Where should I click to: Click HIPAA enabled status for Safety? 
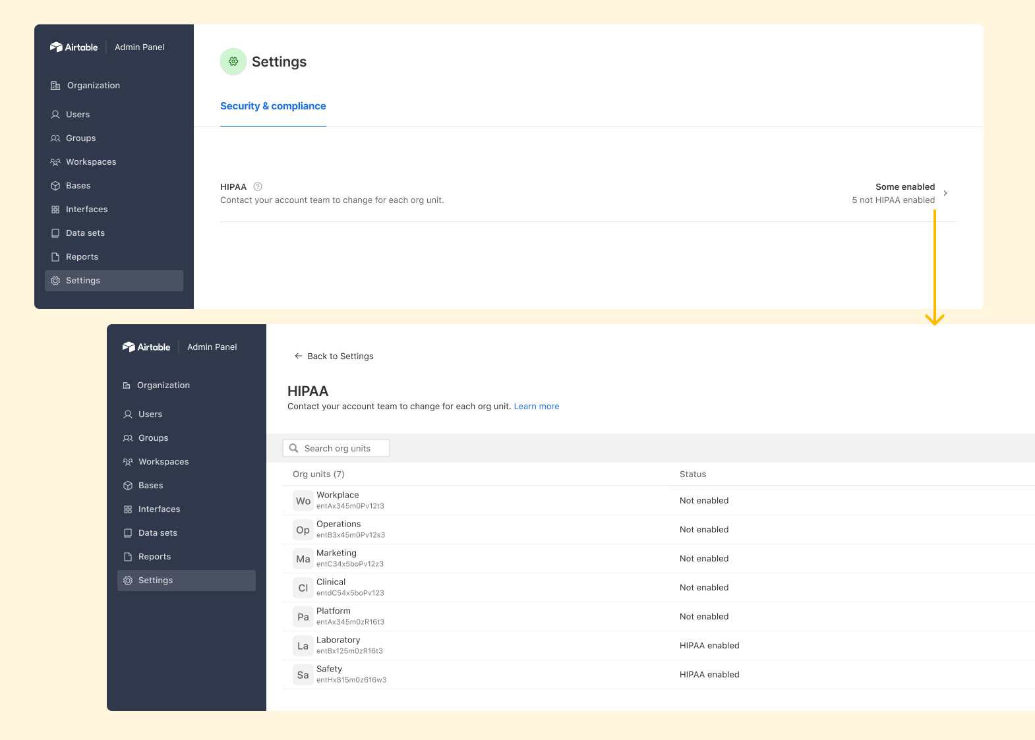click(x=709, y=675)
